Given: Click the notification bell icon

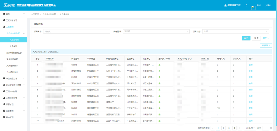Looking at the screenshot, I should point(246,5).
